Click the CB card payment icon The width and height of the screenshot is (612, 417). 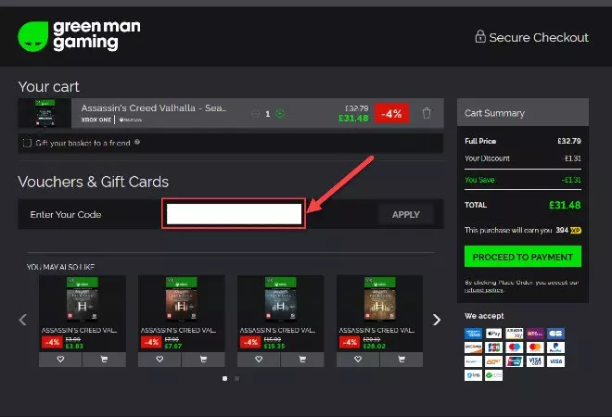tap(555, 334)
